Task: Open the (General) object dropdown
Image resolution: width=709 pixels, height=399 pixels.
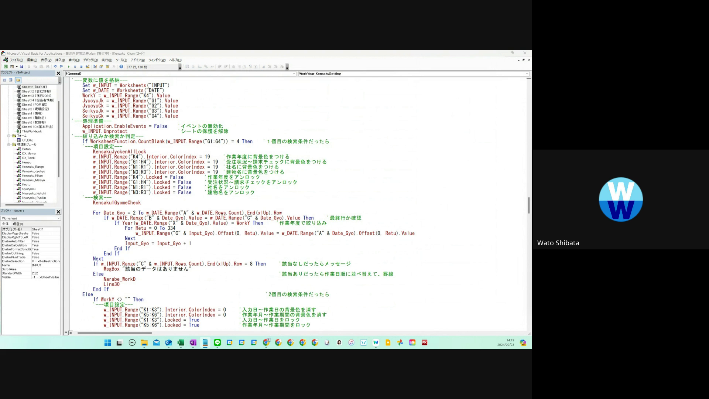Action: (294, 74)
